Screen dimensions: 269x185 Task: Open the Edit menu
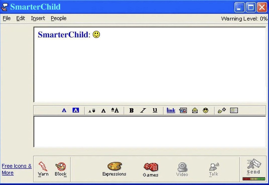(x=21, y=18)
